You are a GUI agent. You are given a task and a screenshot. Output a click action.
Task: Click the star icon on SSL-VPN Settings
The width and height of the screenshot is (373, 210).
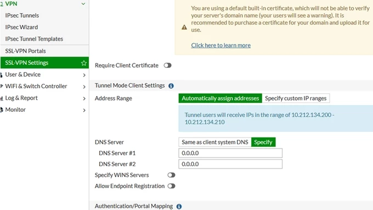84,63
